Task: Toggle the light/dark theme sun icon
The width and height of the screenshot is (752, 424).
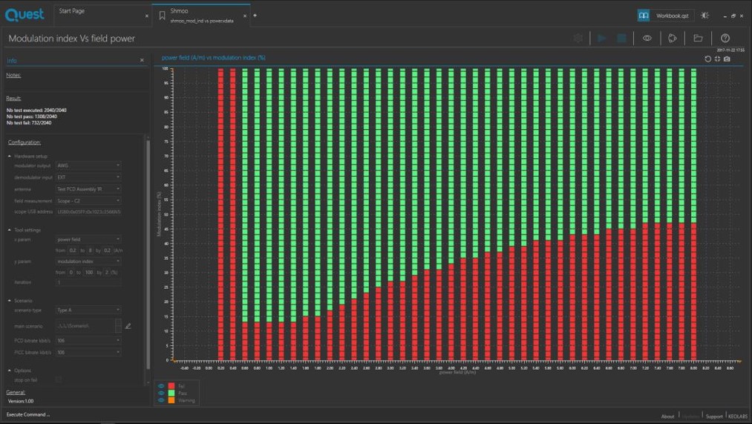Action: (x=704, y=16)
